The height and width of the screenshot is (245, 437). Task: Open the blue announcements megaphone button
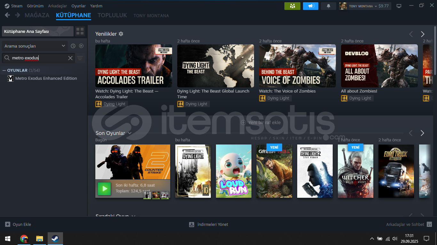pos(311,6)
